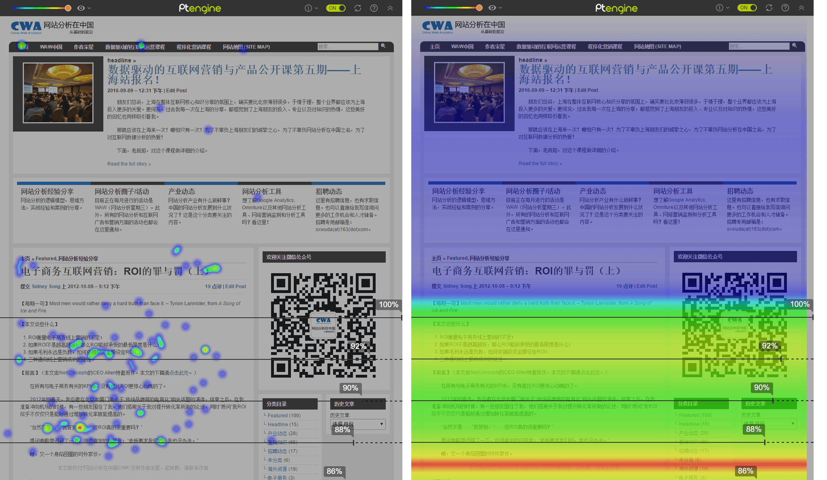Click the orange heatmap slider handle in left toolbar

pos(68,8)
